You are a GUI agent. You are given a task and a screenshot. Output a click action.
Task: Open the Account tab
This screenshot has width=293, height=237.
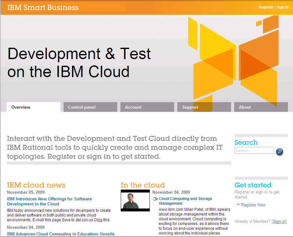click(x=147, y=107)
